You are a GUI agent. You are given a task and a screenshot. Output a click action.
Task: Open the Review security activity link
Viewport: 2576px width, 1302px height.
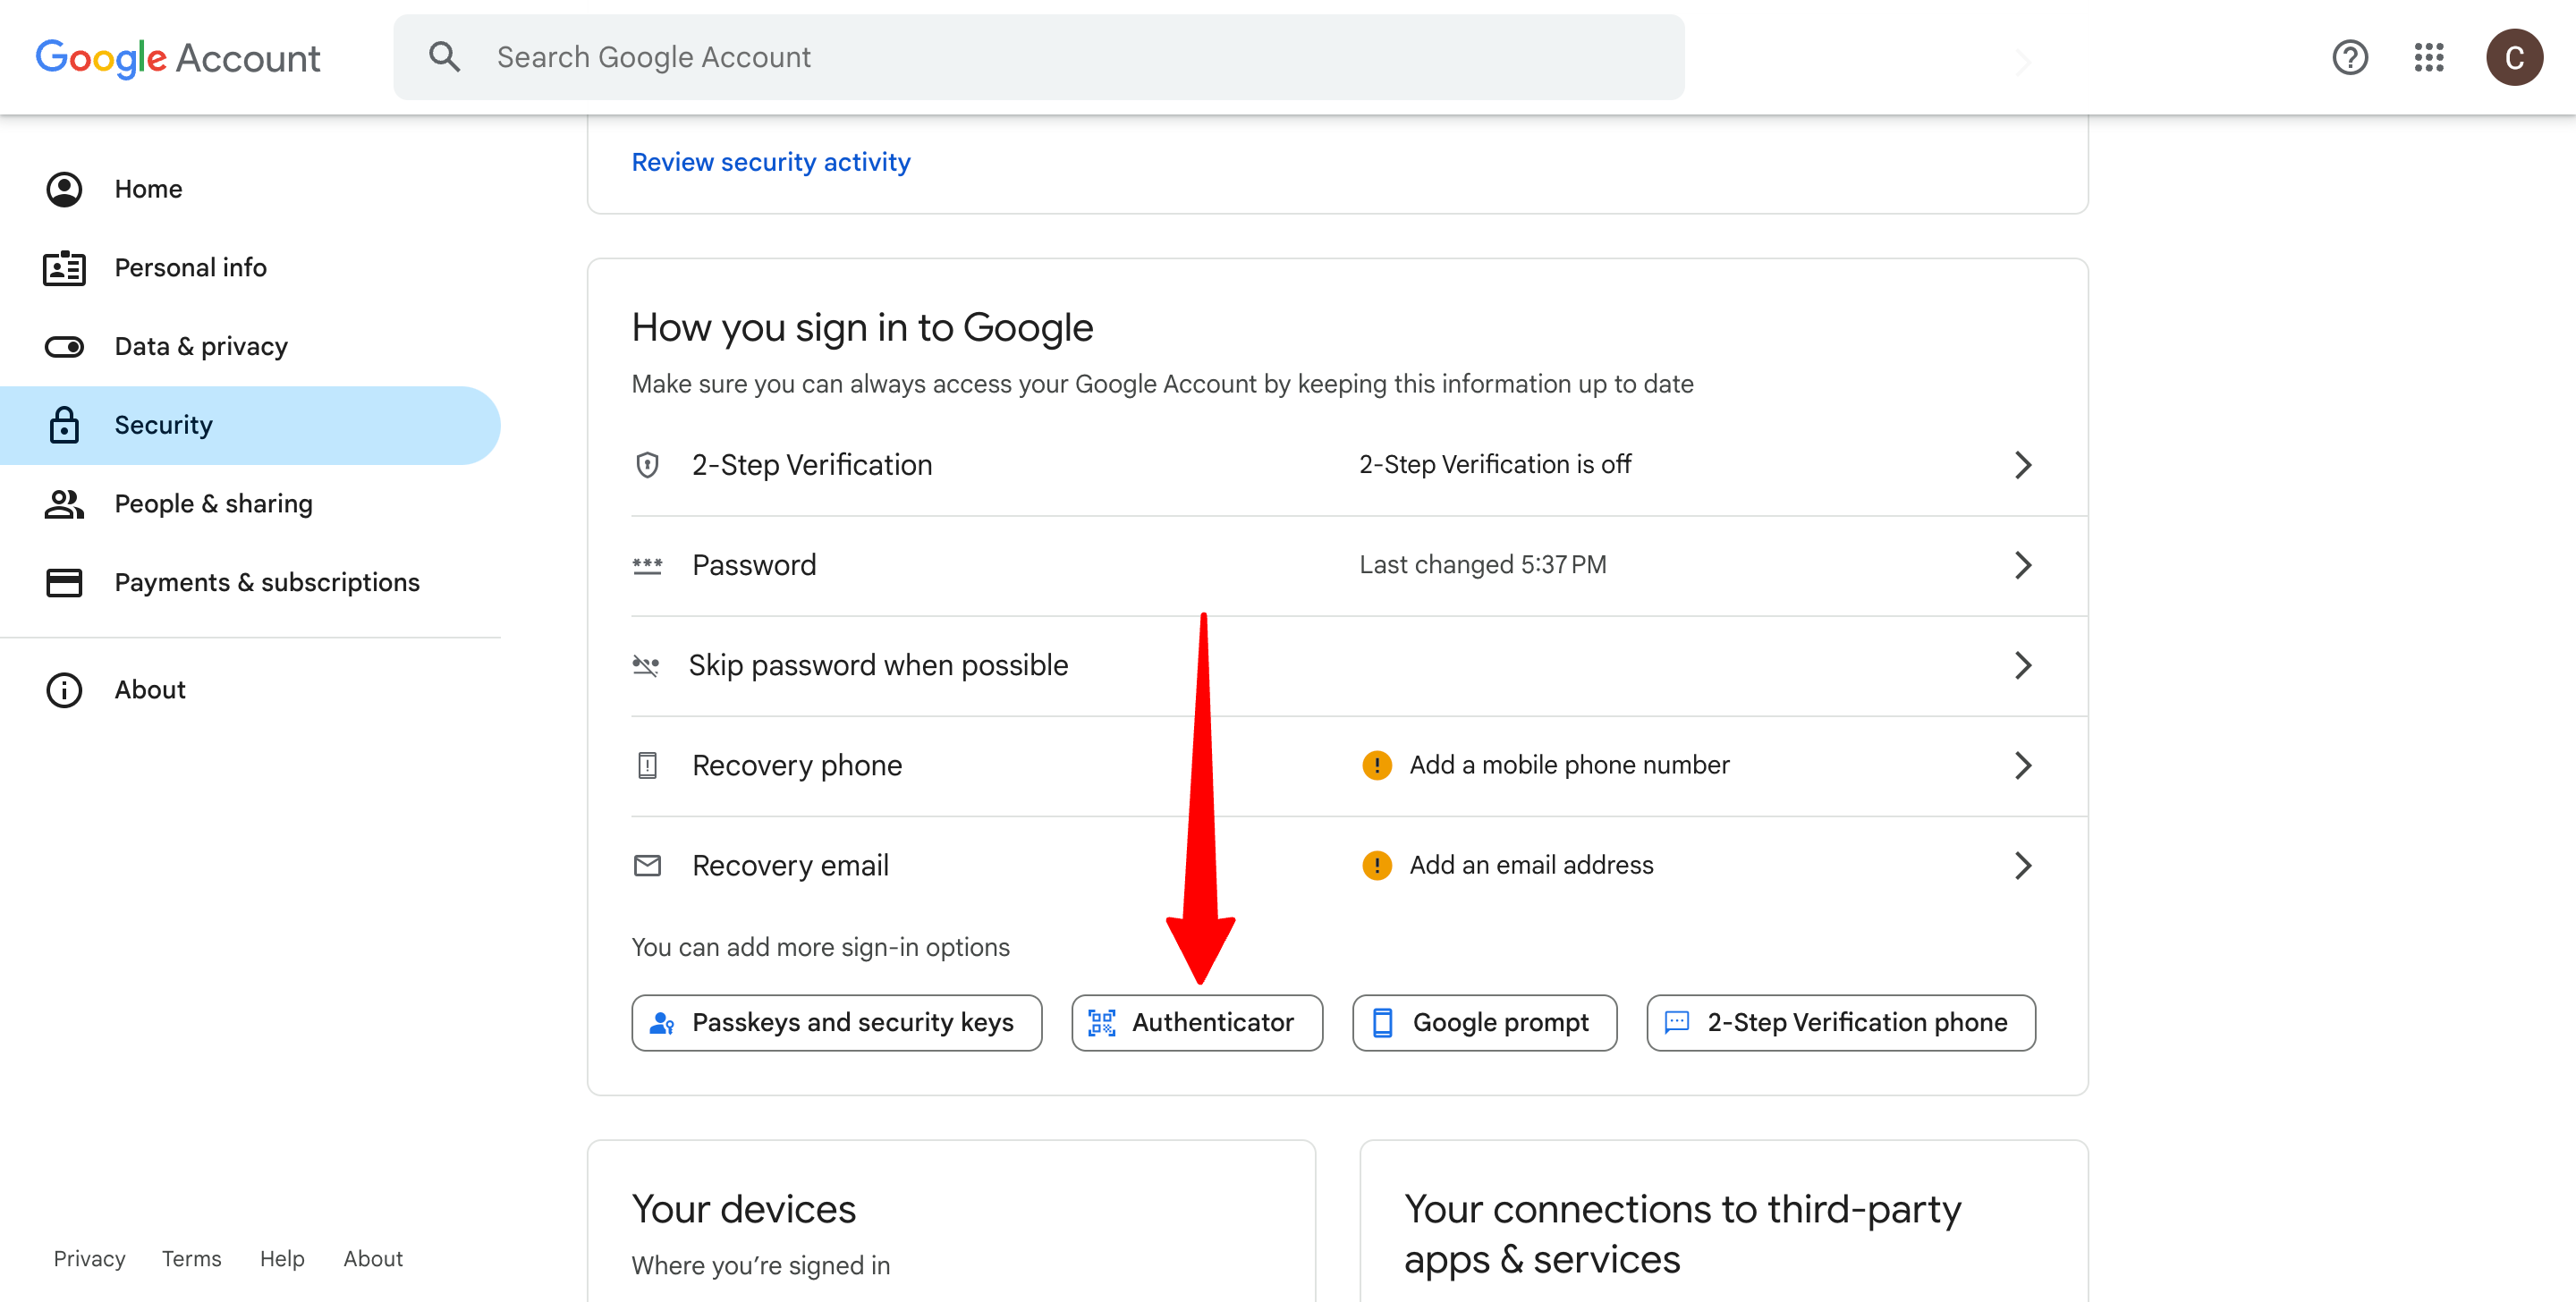pos(771,162)
